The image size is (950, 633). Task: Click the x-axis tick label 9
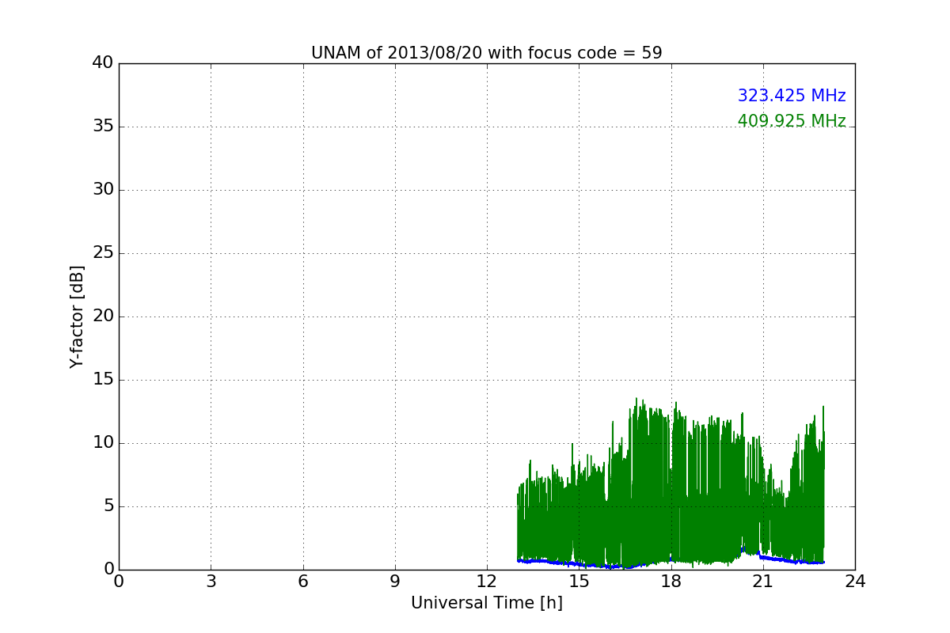click(395, 582)
